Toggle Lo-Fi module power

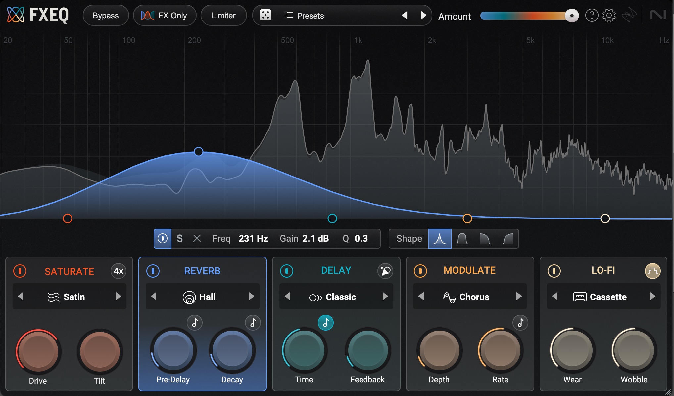tap(554, 271)
